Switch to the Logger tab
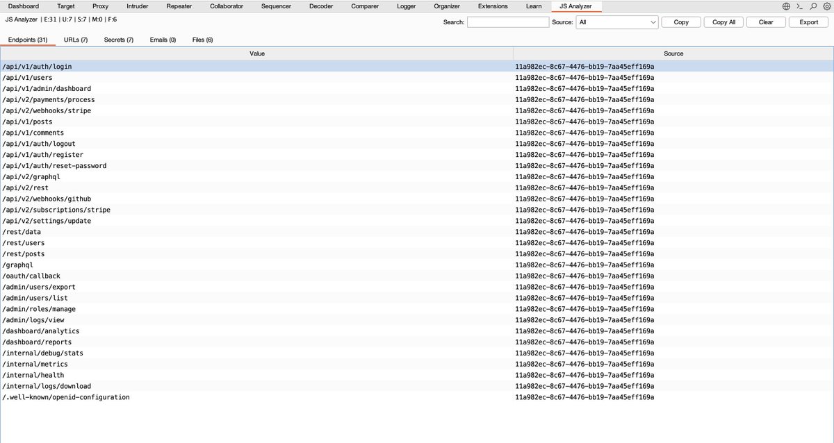This screenshot has height=443, width=834. click(x=407, y=6)
